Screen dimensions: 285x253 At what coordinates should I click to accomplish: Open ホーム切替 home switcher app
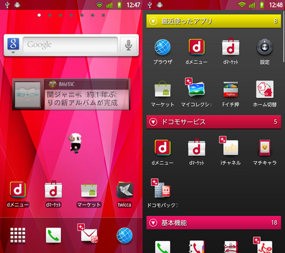tap(265, 94)
